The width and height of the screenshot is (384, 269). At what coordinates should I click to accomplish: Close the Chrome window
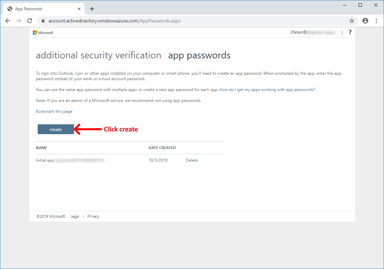coord(376,5)
